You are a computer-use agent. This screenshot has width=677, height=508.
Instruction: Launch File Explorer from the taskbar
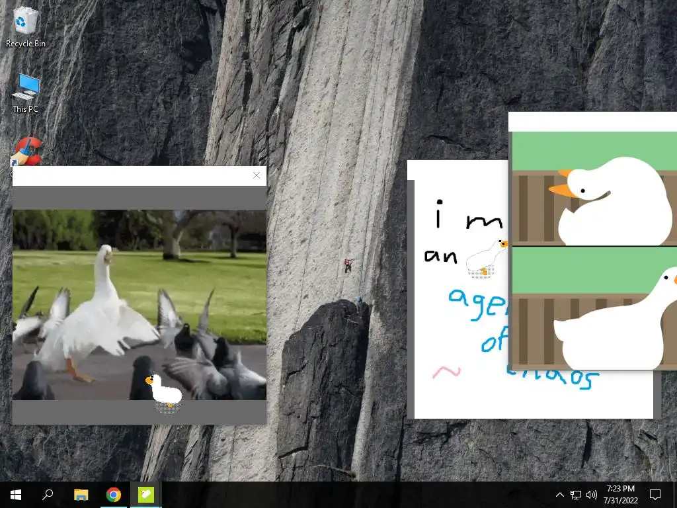pos(81,495)
